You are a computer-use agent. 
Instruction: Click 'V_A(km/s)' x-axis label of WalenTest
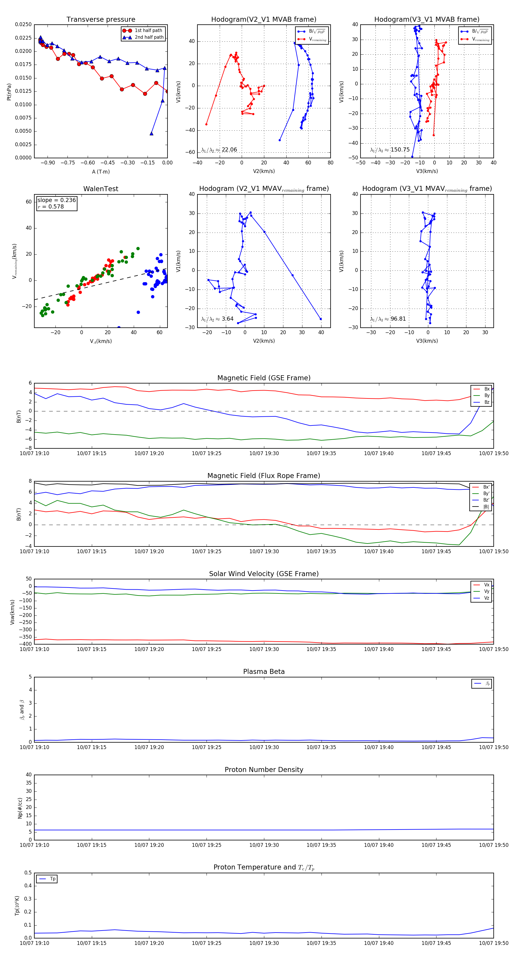click(101, 341)
